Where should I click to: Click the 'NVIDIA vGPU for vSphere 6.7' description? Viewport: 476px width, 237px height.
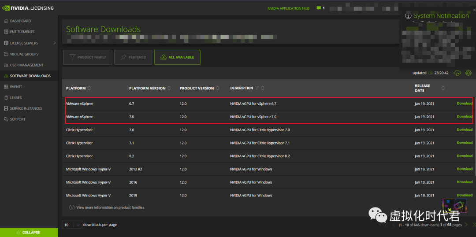click(253, 104)
